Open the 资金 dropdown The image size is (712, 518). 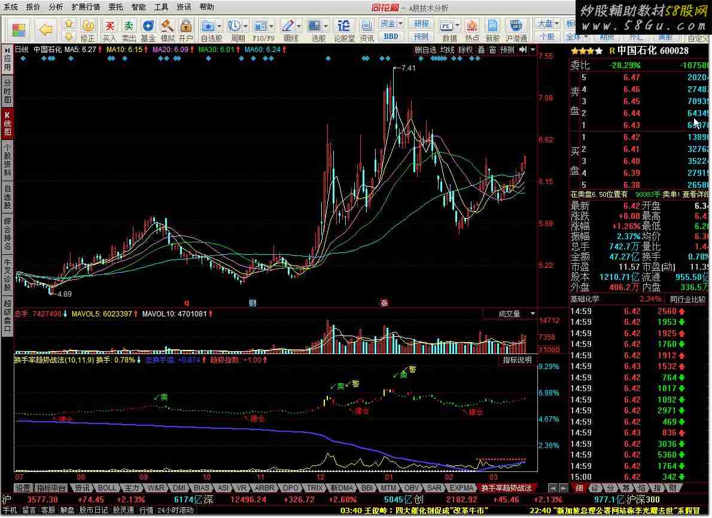(391, 23)
